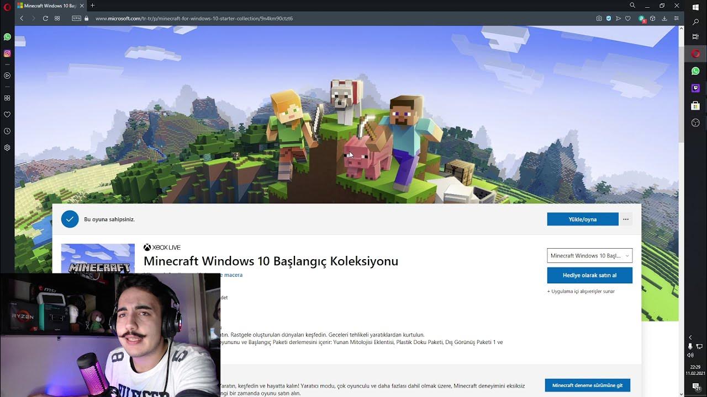707x397 pixels.
Task: Open Opera from the Windows taskbar
Action: point(696,53)
